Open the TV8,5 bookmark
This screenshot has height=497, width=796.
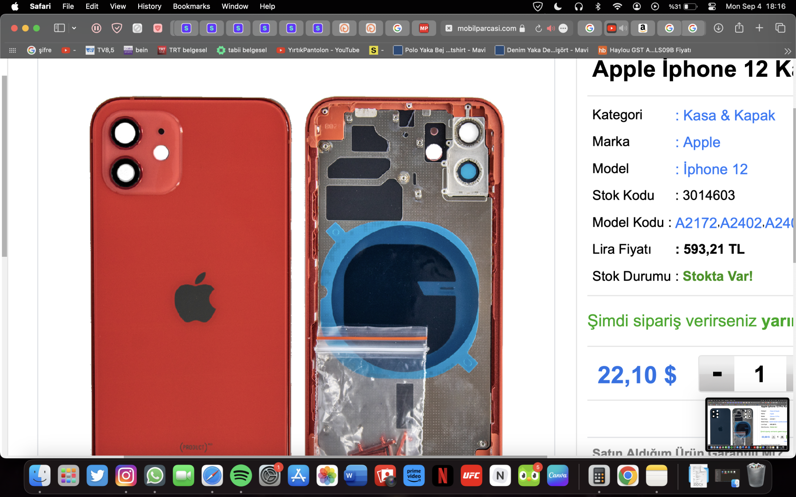pyautogui.click(x=100, y=50)
